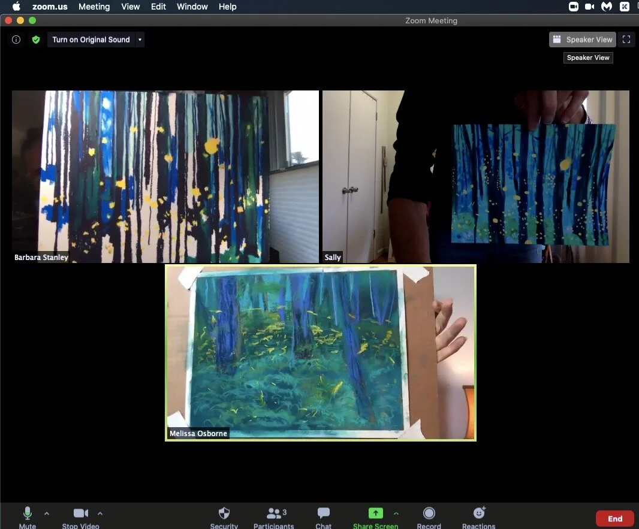This screenshot has width=639, height=529.
Task: Turn on Original Sound
Action: 91,40
